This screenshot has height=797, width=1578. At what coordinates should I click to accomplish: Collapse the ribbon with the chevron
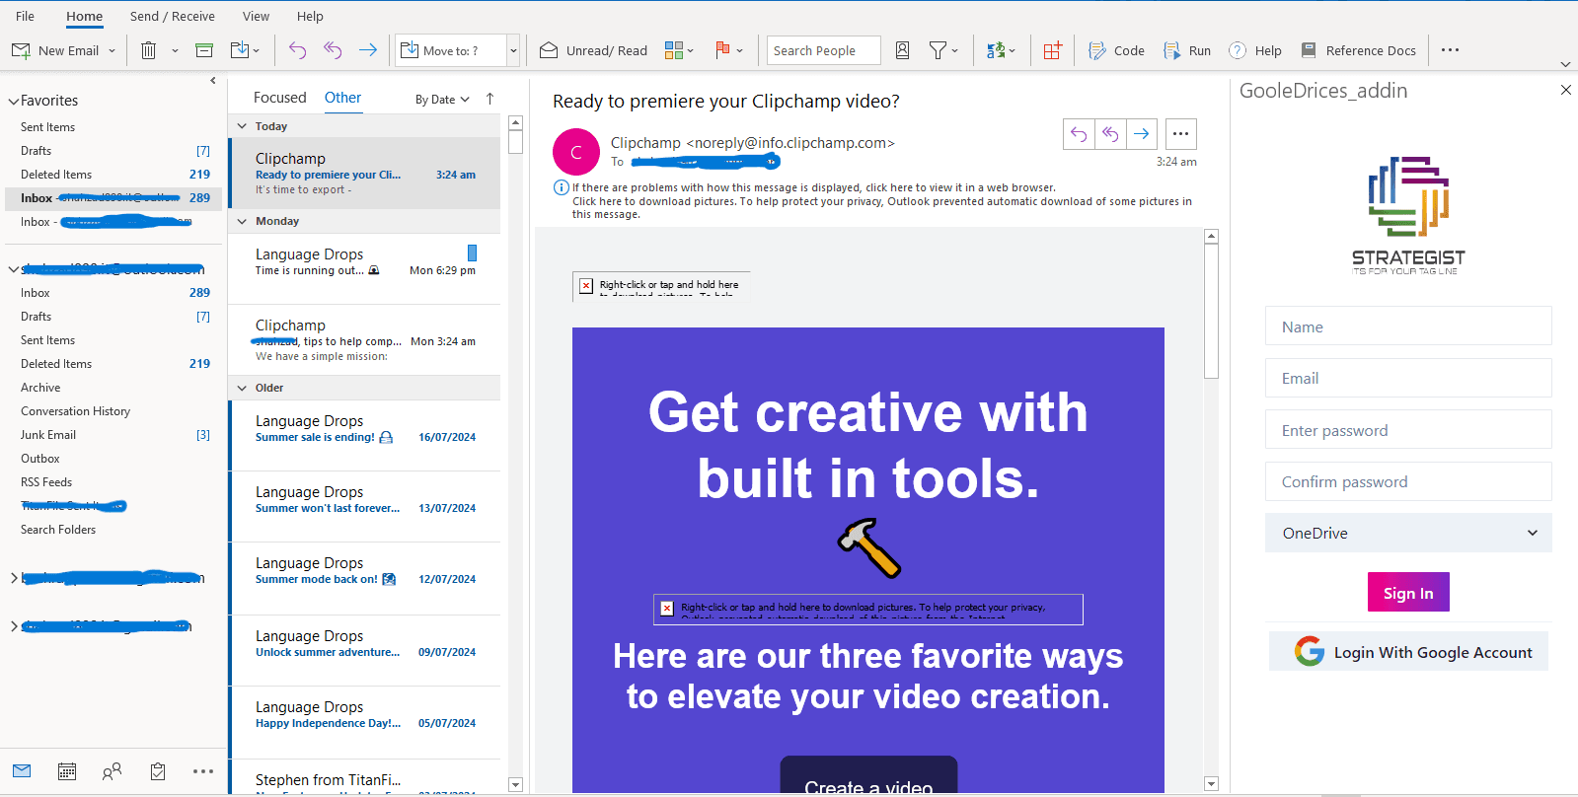[1565, 64]
